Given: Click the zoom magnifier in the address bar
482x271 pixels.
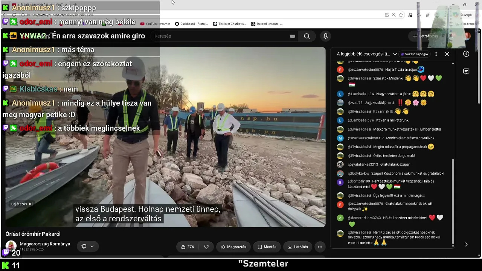Looking at the screenshot, I should tap(394, 15).
